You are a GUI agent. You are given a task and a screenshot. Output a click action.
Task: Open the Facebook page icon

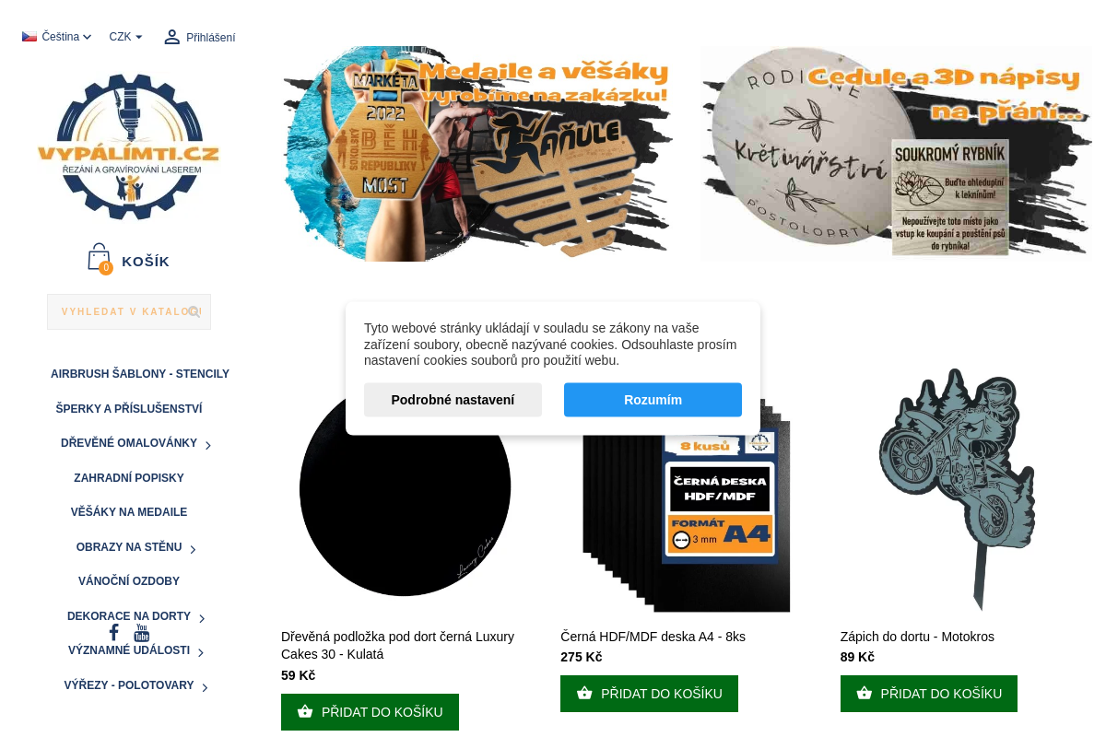(113, 633)
